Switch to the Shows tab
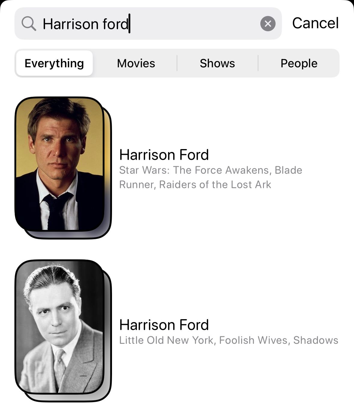354x403 pixels. 217,63
